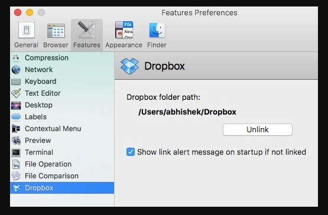Switch to Browser preferences icon
Image resolution: width=328 pixels, height=215 pixels.
[x=56, y=35]
